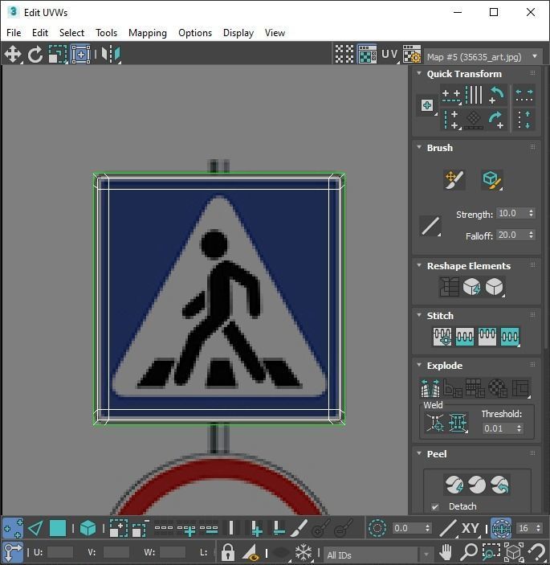Click the Target Weld icon
Screen dimensions: 550x565
[x=435, y=422]
